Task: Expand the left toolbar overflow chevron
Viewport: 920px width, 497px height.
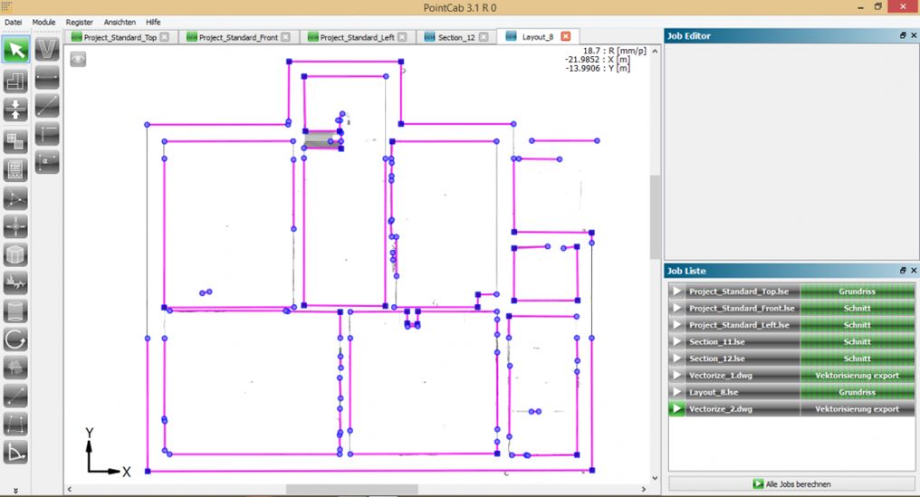Action: (x=15, y=490)
